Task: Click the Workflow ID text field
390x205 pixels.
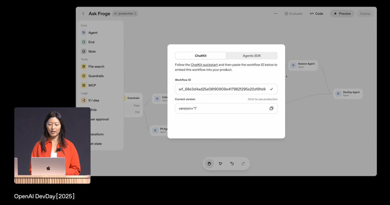Action: point(222,89)
